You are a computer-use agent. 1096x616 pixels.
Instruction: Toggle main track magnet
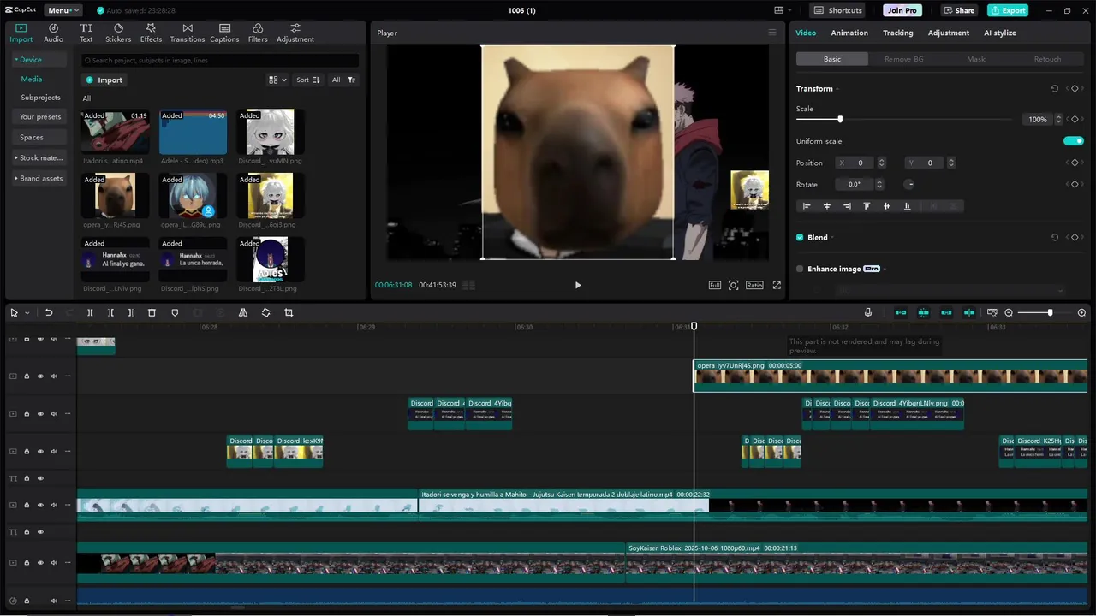pos(901,313)
